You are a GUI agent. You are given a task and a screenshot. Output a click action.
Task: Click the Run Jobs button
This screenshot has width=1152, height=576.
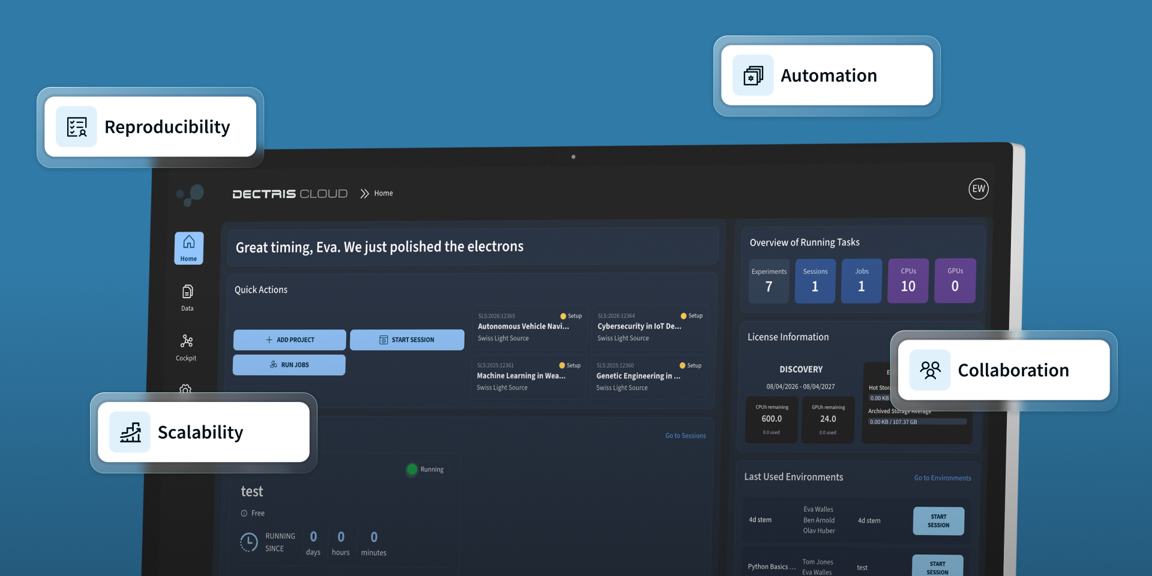(x=289, y=365)
